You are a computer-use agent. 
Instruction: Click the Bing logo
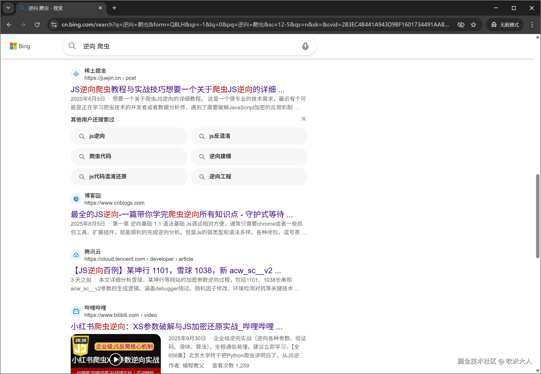point(20,46)
